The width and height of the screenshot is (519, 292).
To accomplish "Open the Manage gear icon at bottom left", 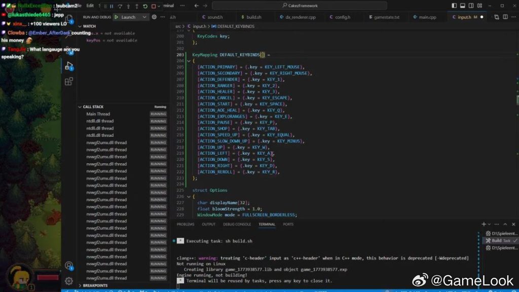I will pyautogui.click(x=69, y=280).
